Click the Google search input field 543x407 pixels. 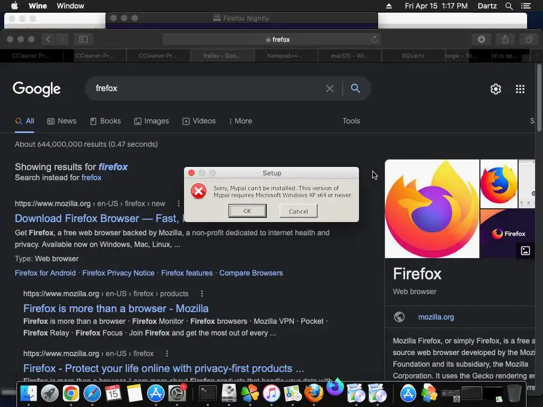(x=208, y=89)
